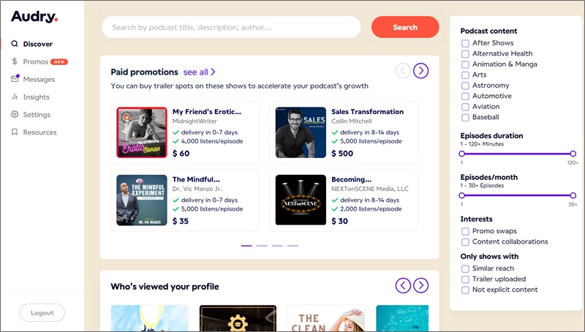This screenshot has height=332, width=585.
Task: Click the podcast search input field
Action: [x=231, y=28]
